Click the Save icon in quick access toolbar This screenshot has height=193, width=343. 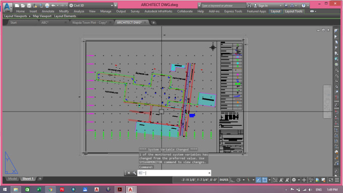tap(29, 6)
